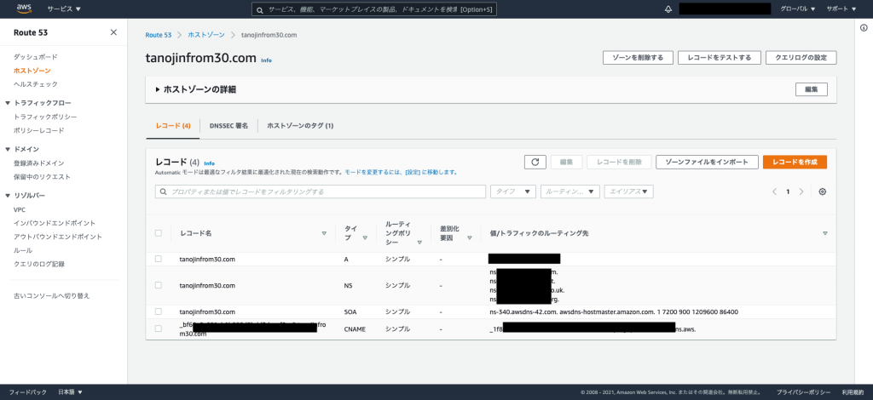Viewport: 873px width, 400px height.
Task: Select the CNAME record checkbox
Action: [x=158, y=329]
